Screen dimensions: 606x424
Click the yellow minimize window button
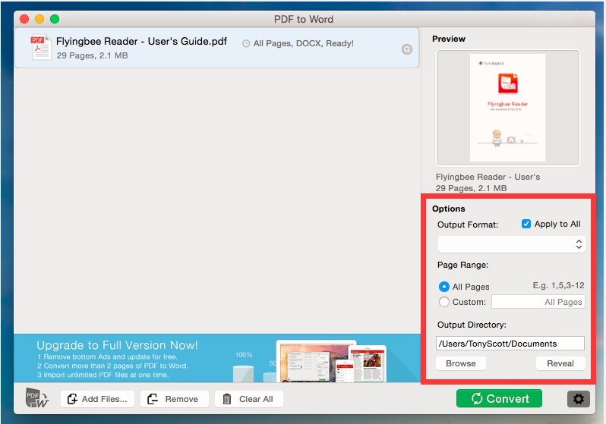39,19
